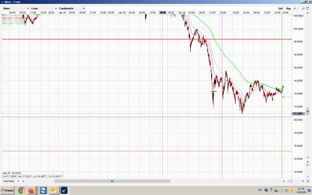Zoom in price scale with vertical plus
312x195 pixels.
point(308,162)
